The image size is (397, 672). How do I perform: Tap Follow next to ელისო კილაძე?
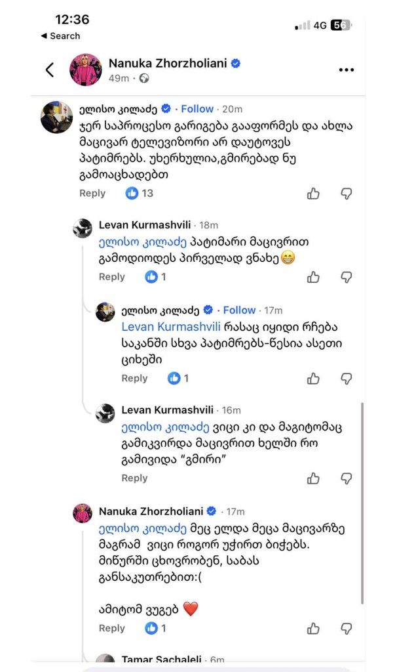click(x=197, y=108)
